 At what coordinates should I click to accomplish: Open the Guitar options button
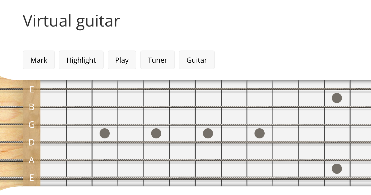[197, 60]
